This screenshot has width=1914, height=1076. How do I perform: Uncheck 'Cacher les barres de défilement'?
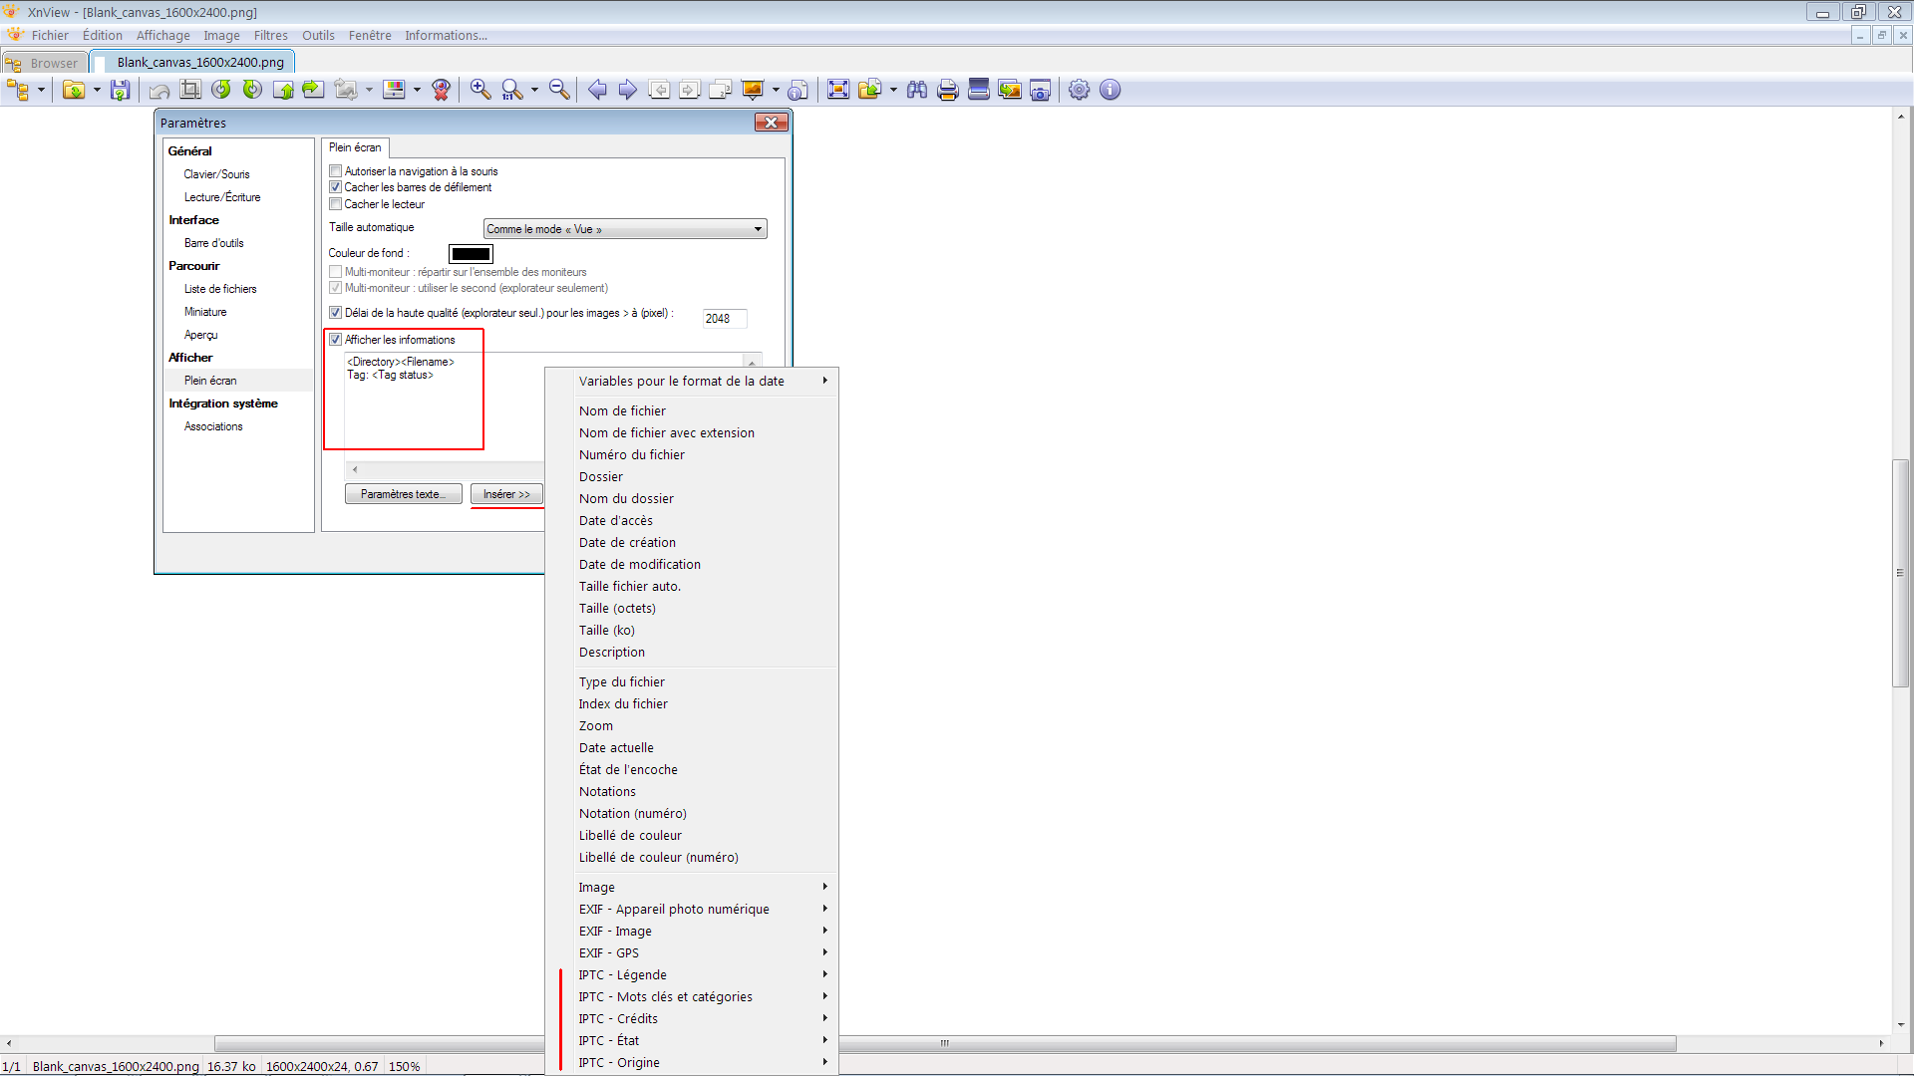click(x=336, y=187)
